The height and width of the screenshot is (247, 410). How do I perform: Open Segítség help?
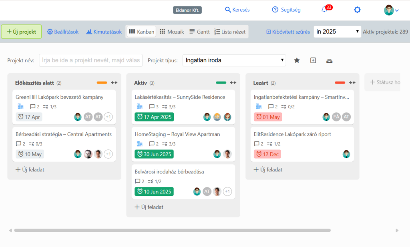(286, 10)
